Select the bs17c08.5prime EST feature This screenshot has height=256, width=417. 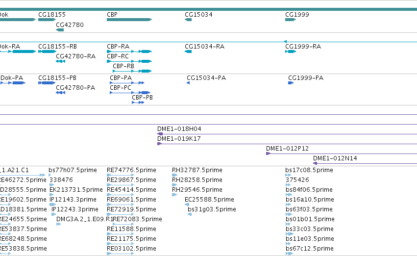(x=288, y=175)
